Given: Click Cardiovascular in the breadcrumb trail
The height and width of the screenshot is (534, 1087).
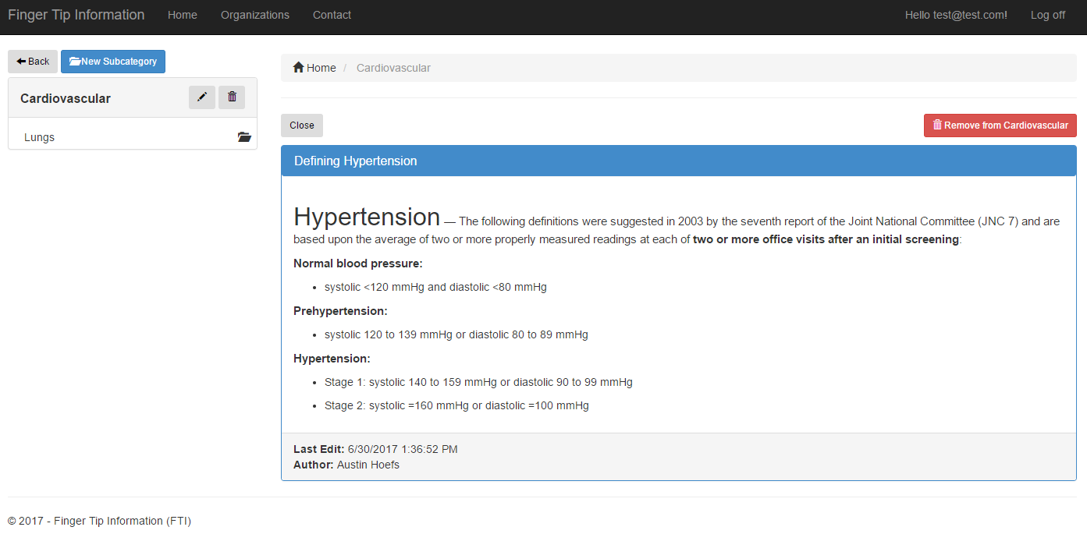Looking at the screenshot, I should coord(393,68).
